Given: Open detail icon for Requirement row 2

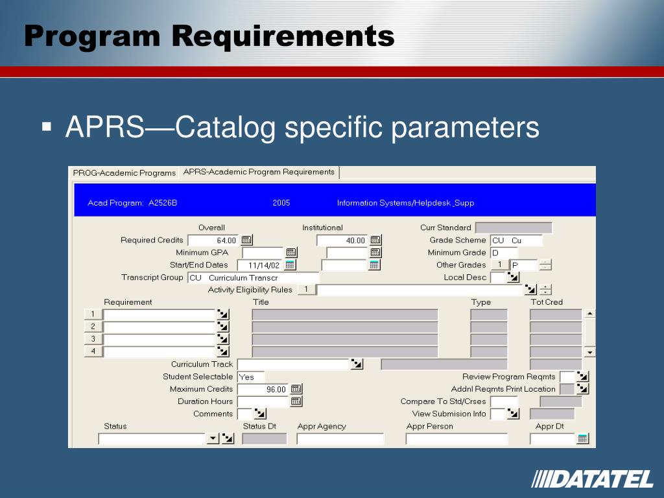Looking at the screenshot, I should point(223,327).
